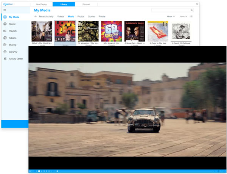
Task: Open A Bronx Tale album cover
Action: point(135,31)
